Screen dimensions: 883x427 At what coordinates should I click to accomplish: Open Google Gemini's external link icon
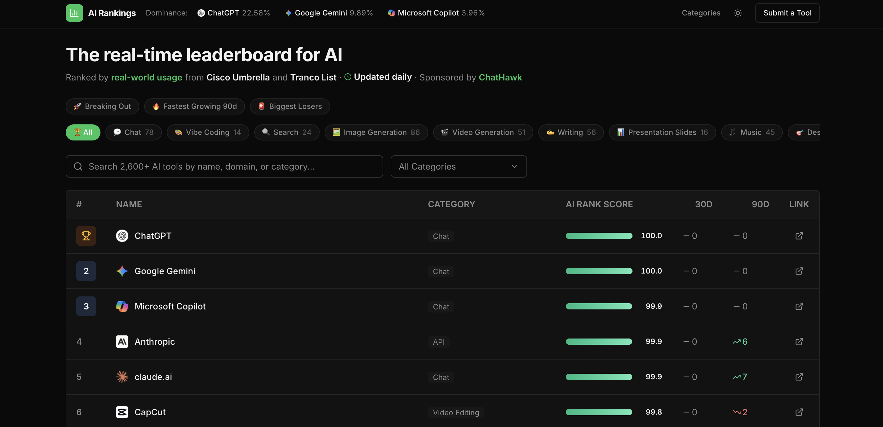coord(799,271)
